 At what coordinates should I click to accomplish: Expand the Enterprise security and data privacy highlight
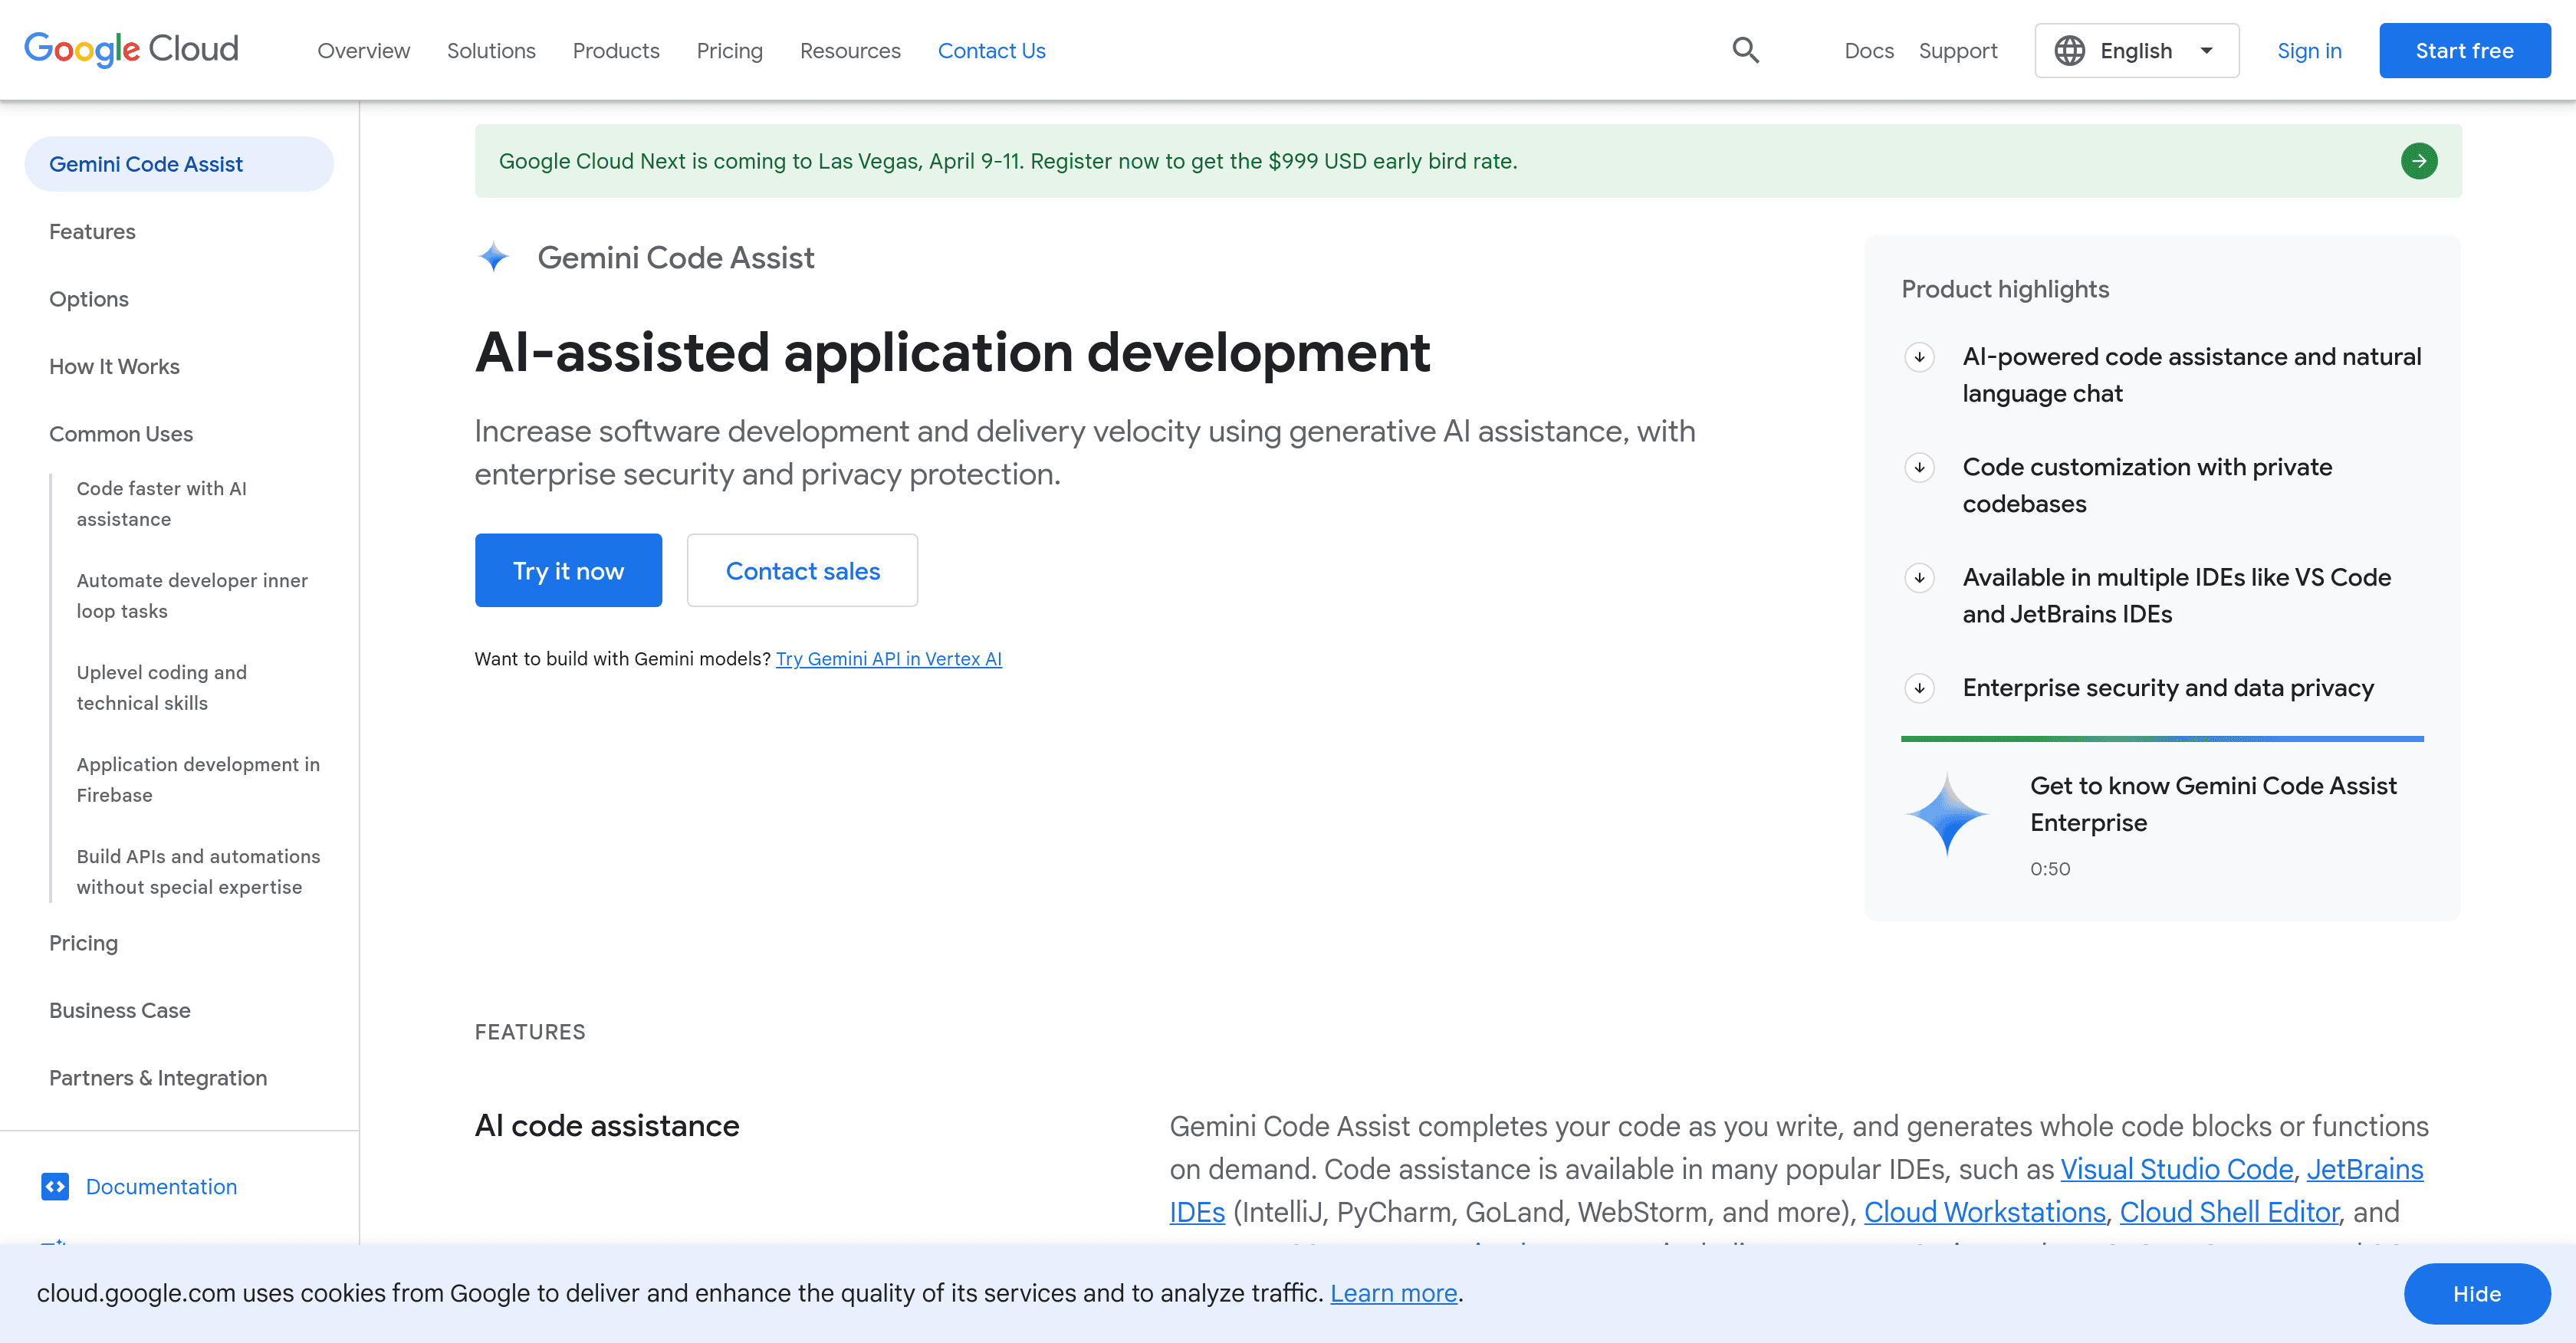pos(1919,688)
